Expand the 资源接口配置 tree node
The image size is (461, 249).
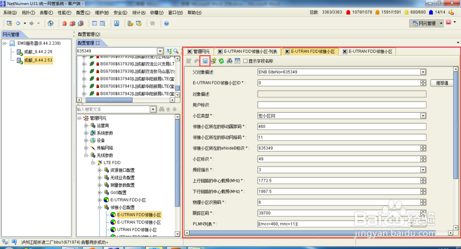point(100,170)
